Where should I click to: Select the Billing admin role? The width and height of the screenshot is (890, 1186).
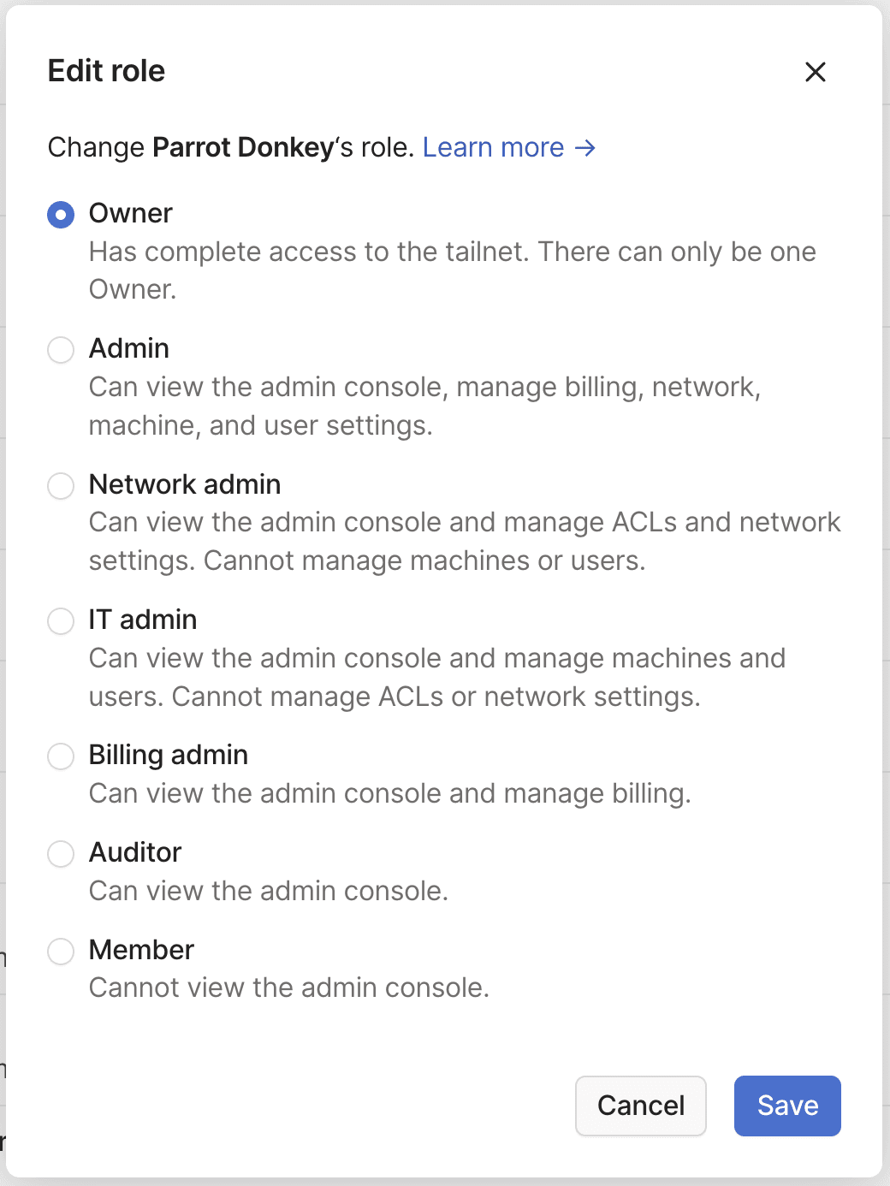click(61, 756)
